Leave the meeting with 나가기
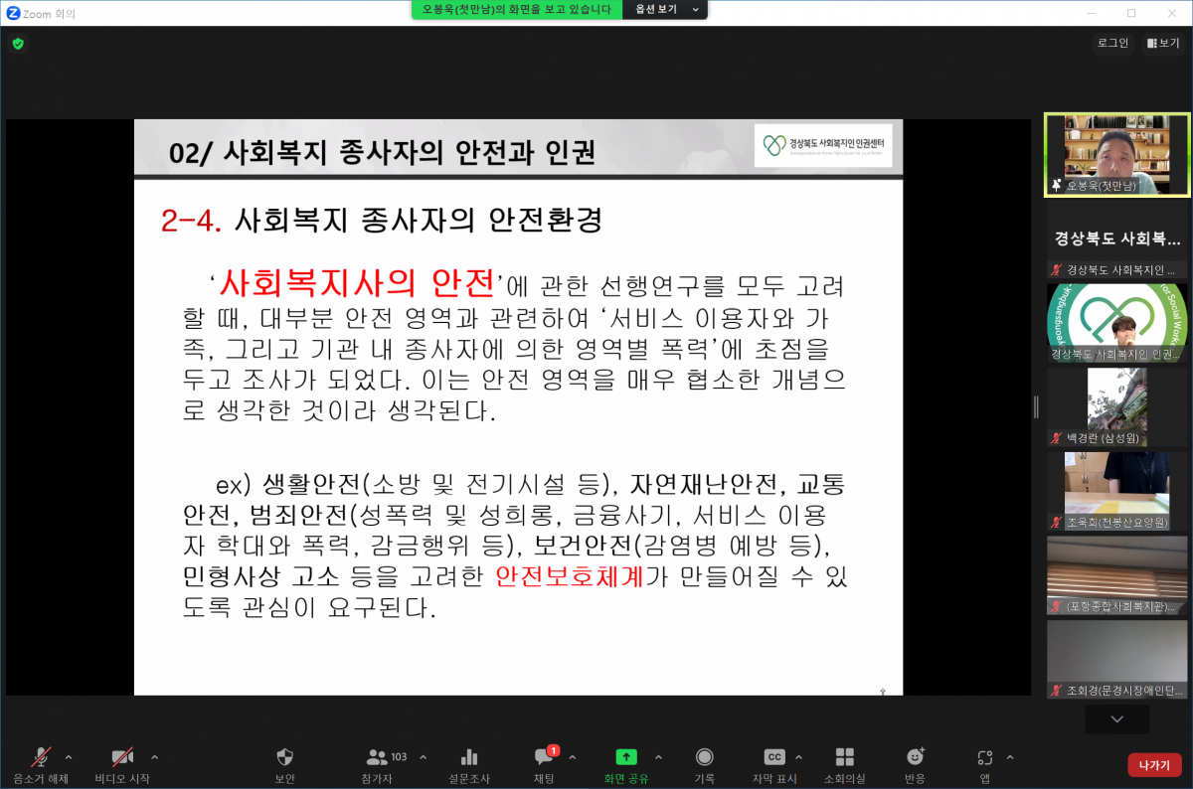The width and height of the screenshot is (1193, 789). [x=1154, y=765]
